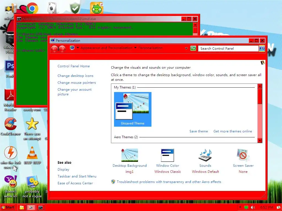Select the CockCleaner desktop icon

point(10,124)
